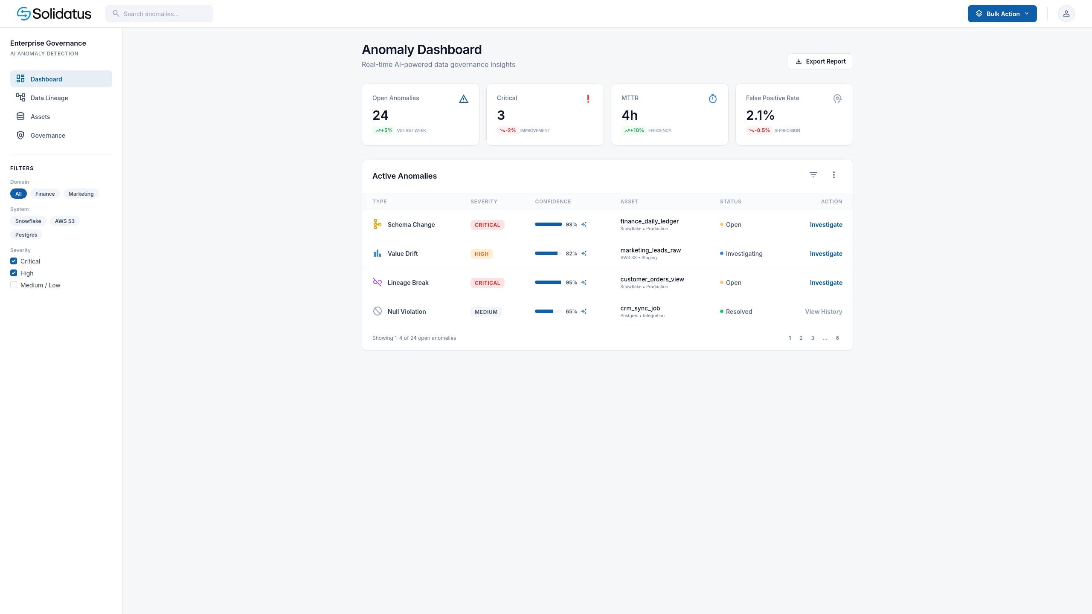Click the Search anomalies input field

coord(159,14)
